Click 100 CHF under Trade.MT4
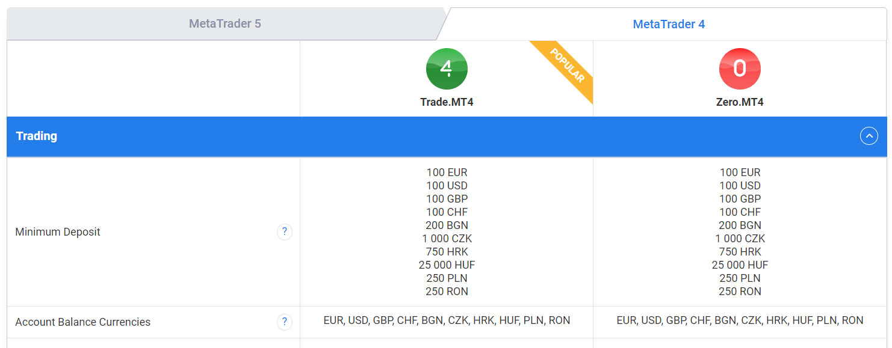The width and height of the screenshot is (892, 348). 447,212
